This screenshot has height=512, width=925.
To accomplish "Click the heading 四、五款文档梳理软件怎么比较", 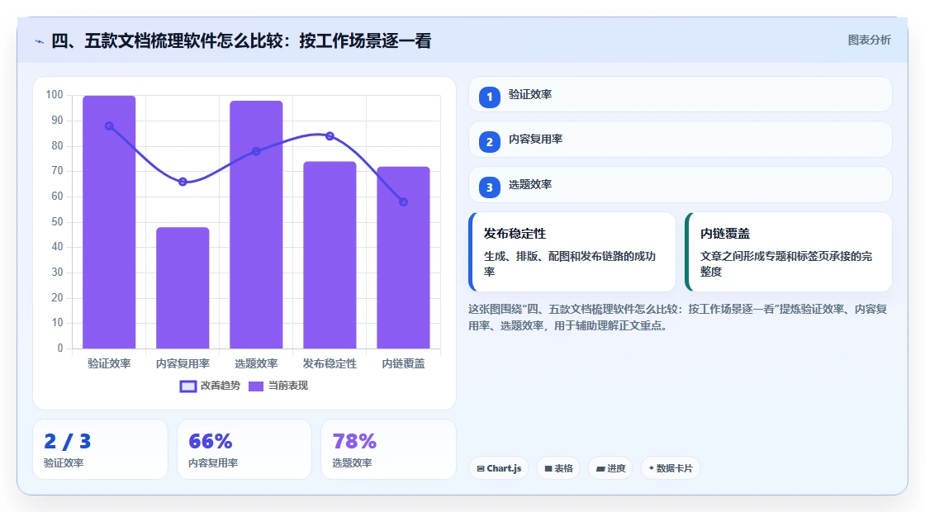I will tap(241, 40).
